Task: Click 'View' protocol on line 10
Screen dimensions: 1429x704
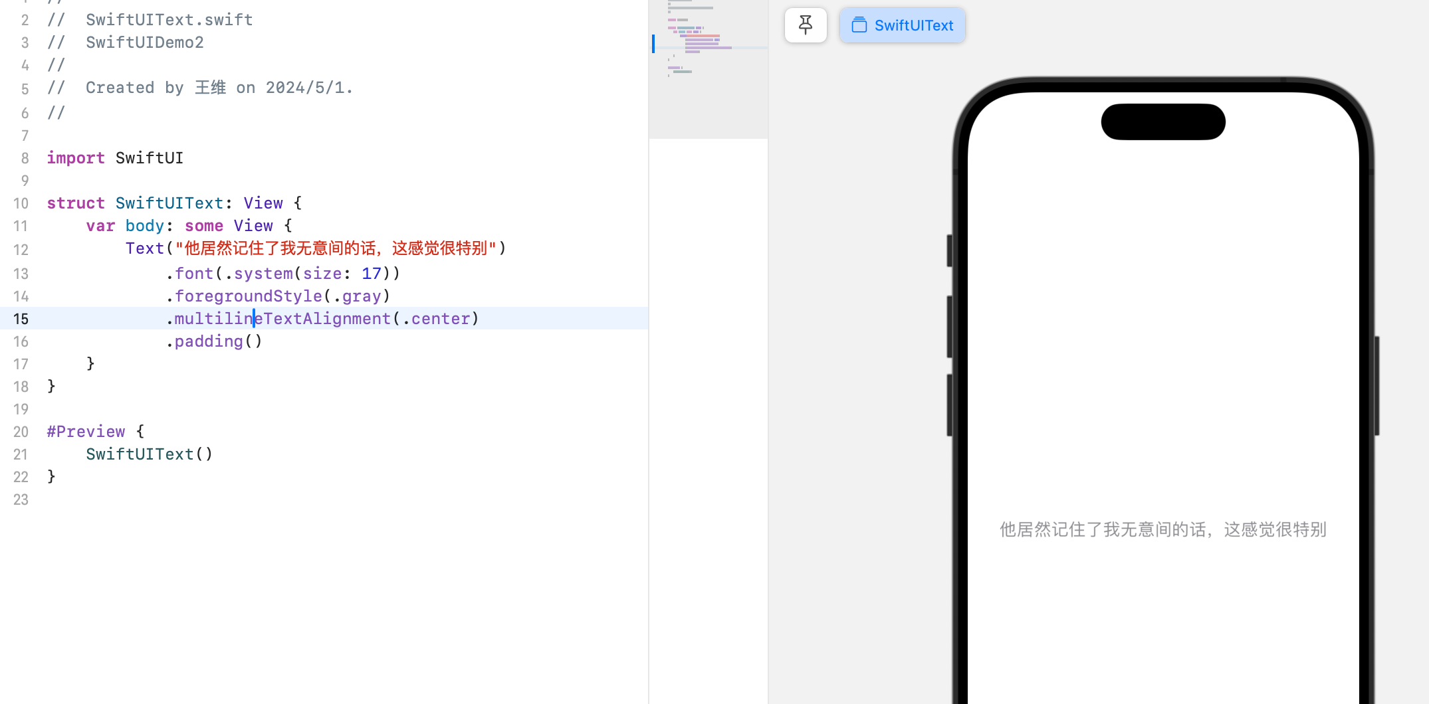Action: (x=263, y=203)
